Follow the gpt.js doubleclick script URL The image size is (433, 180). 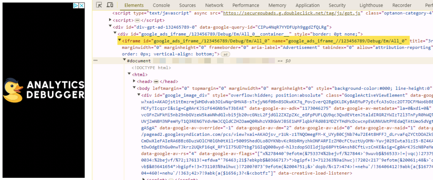(292, 13)
